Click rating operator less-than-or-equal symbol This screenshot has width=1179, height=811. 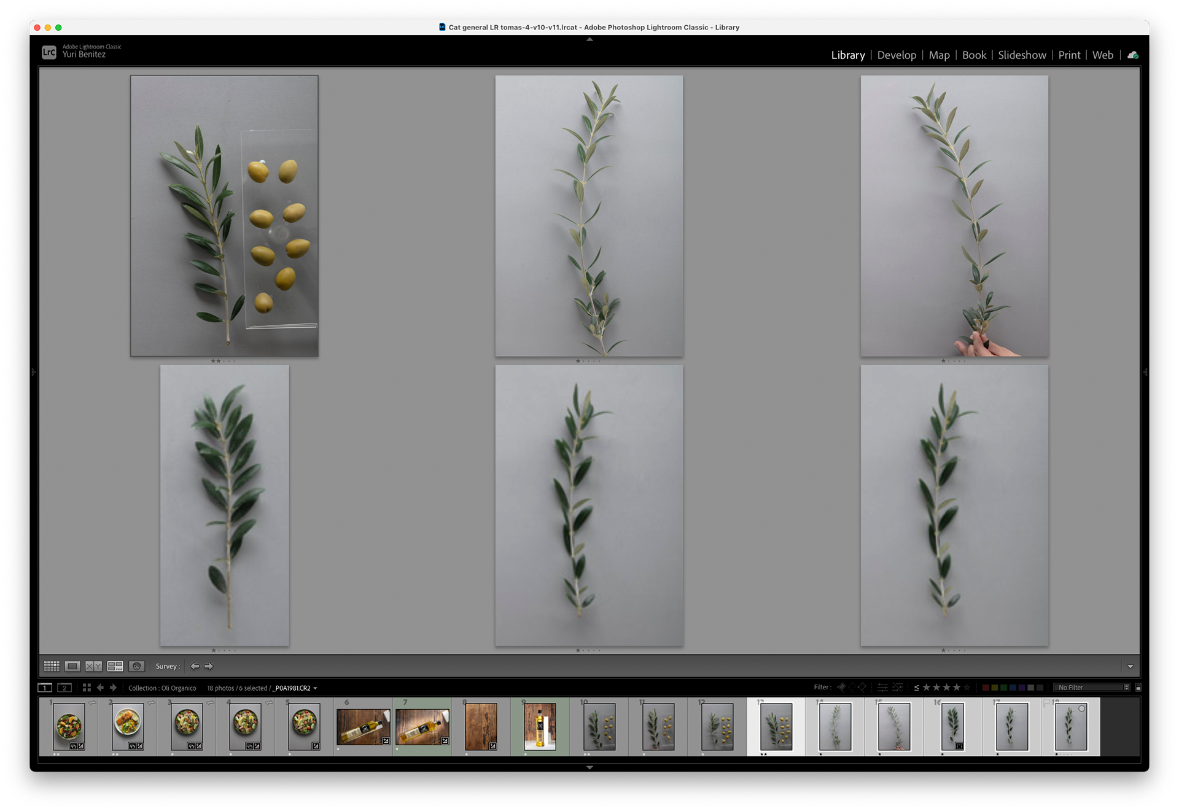tap(916, 688)
